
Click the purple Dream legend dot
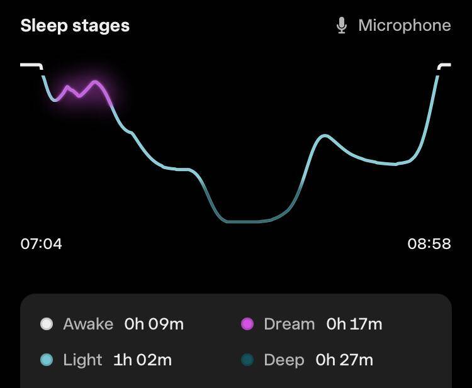[247, 324]
